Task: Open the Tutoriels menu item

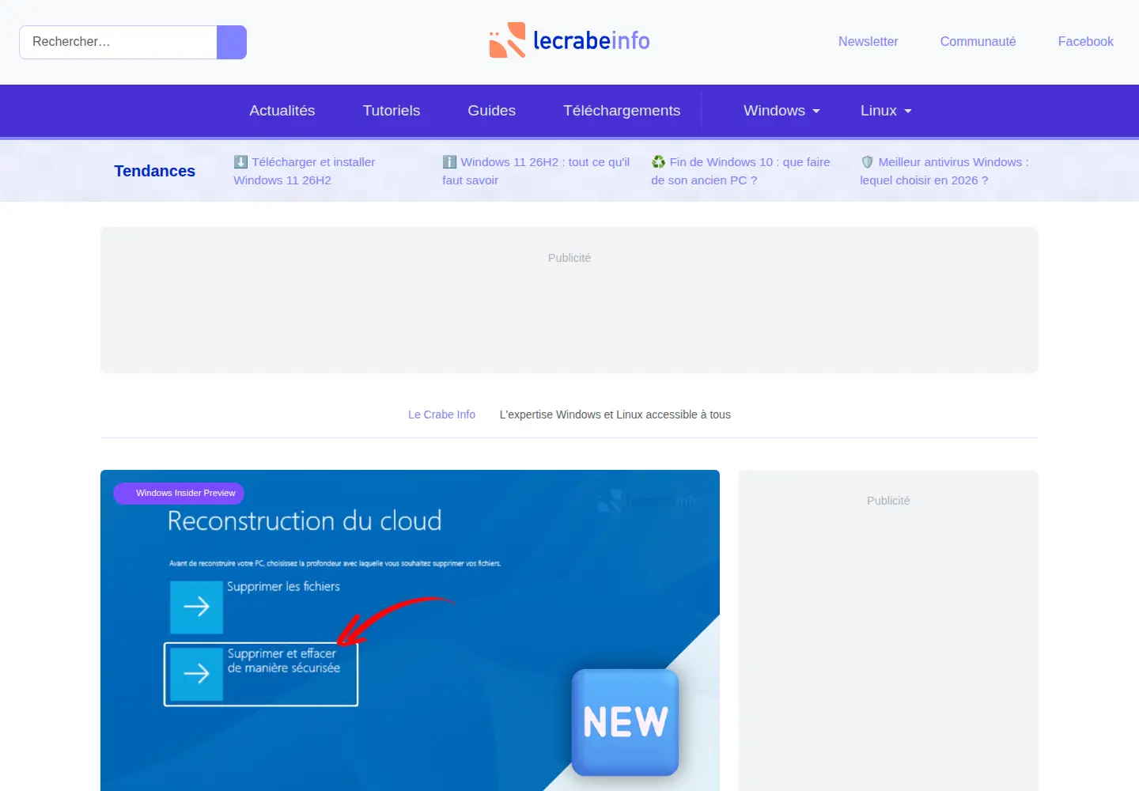Action: (x=392, y=111)
